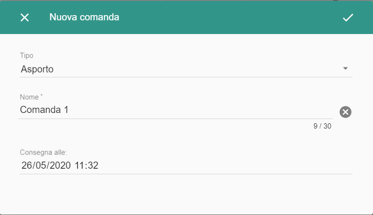
Task: Open the Asporto type selector
Action: tap(186, 69)
